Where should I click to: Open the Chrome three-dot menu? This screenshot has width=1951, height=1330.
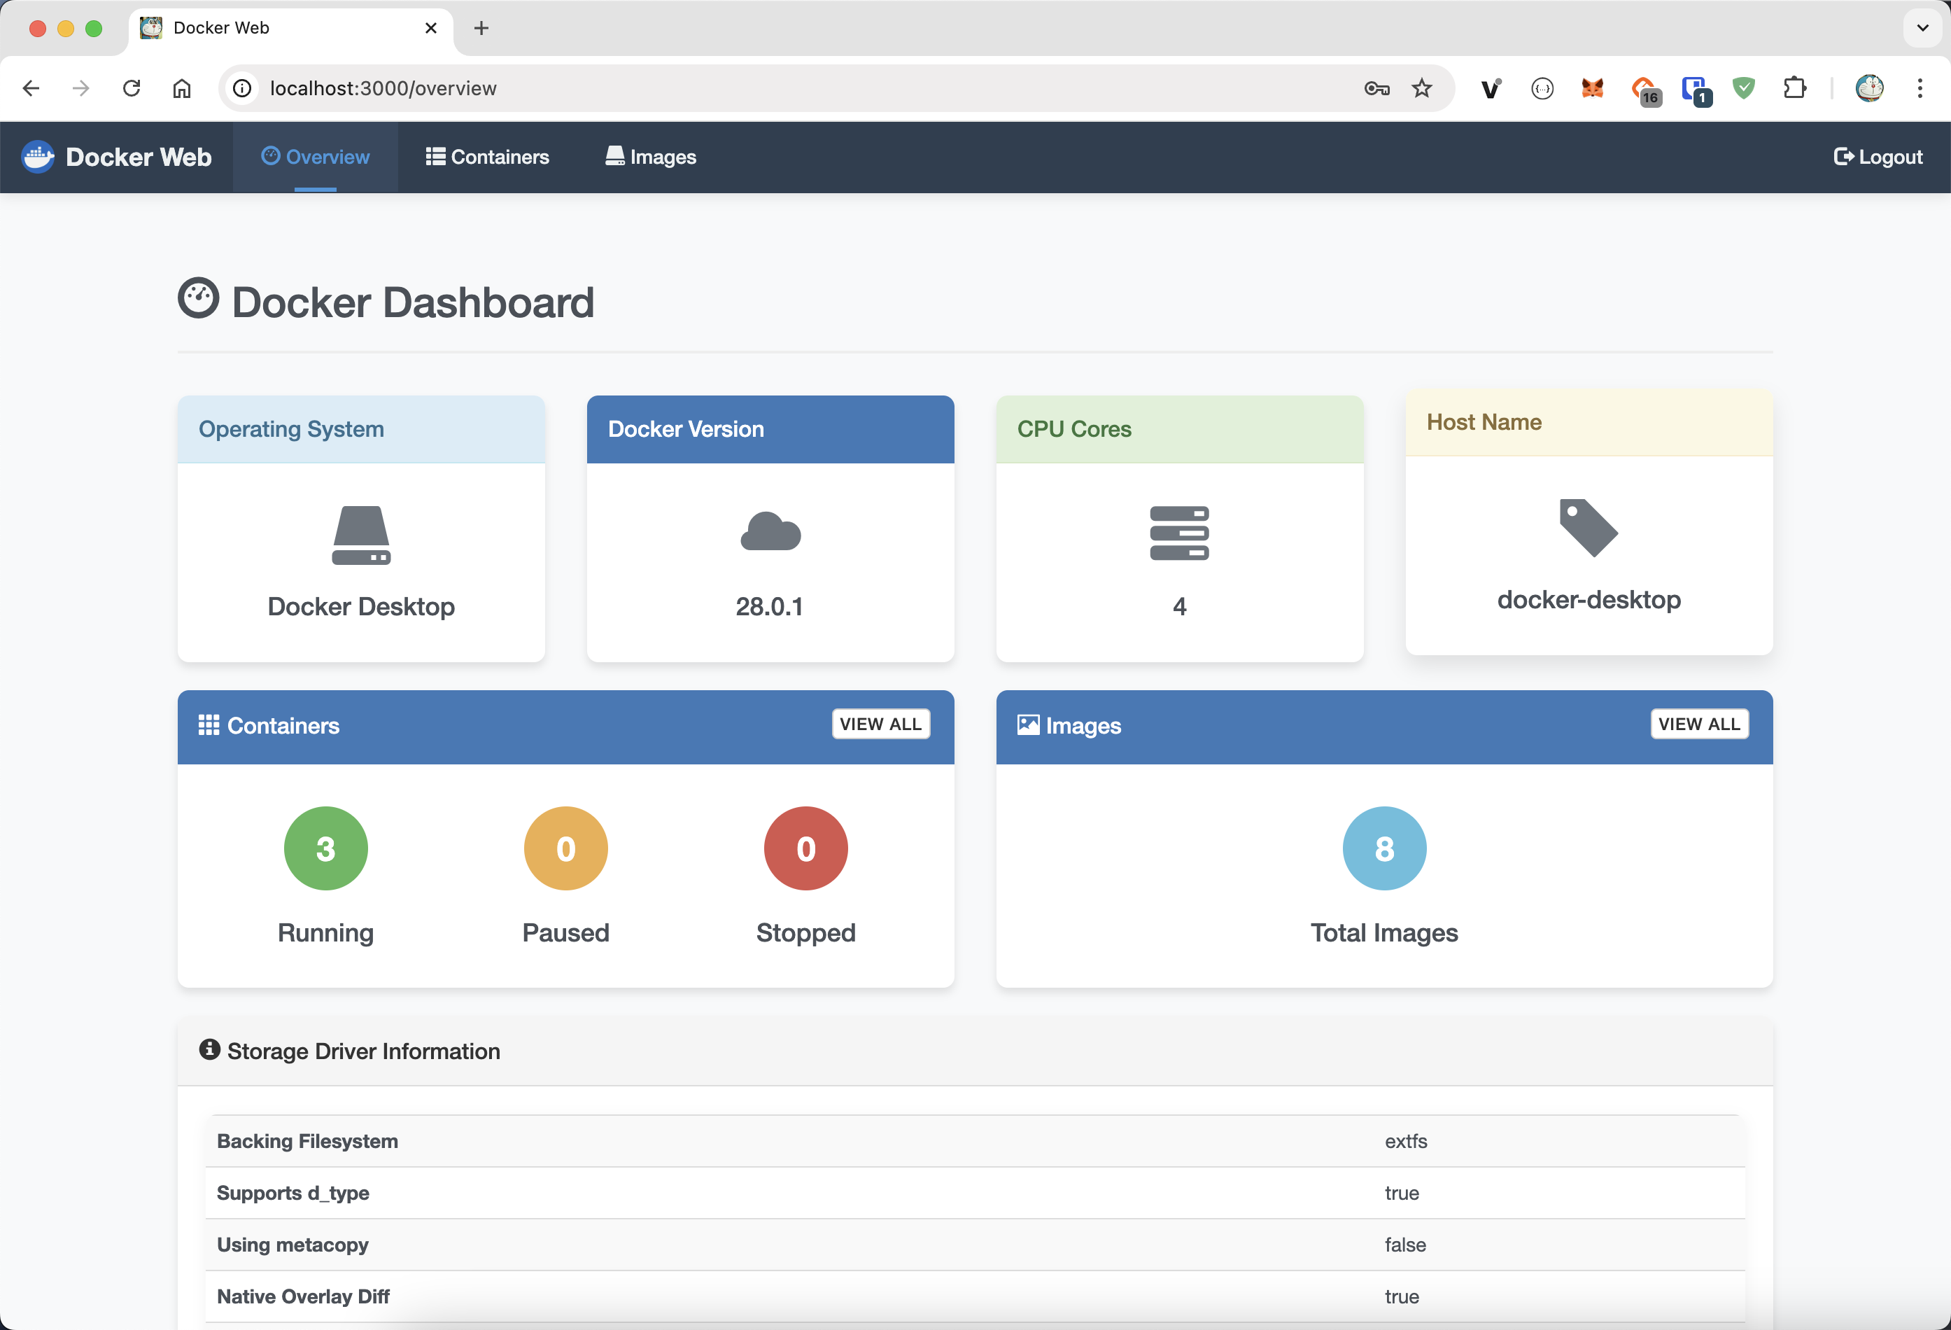point(1920,88)
